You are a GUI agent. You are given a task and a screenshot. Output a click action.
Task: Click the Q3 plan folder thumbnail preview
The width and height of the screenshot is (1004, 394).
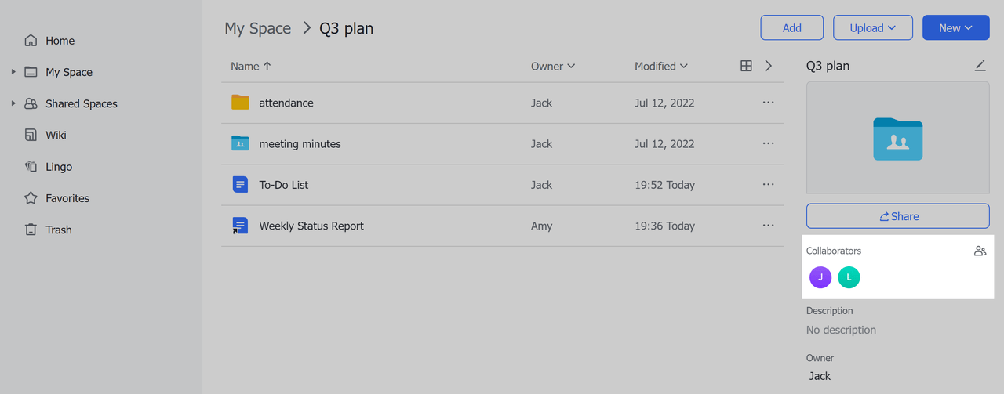pos(897,138)
